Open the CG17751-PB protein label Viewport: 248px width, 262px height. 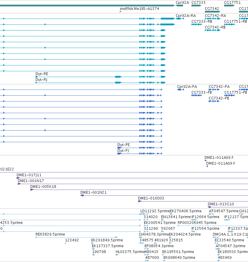(x=236, y=92)
